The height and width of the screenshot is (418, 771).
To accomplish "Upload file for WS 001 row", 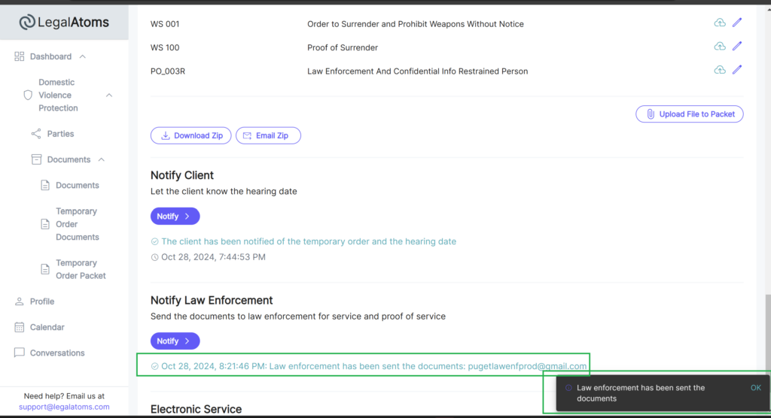I will coord(720,23).
